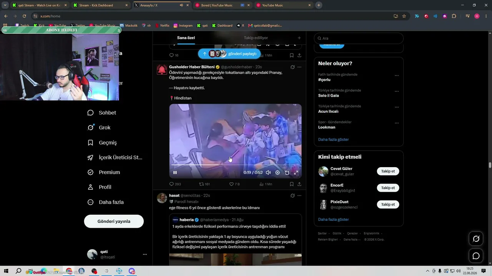Open quoted haberia post in hasat's post
Image resolution: width=492 pixels, height=276 pixels.
coord(235,240)
